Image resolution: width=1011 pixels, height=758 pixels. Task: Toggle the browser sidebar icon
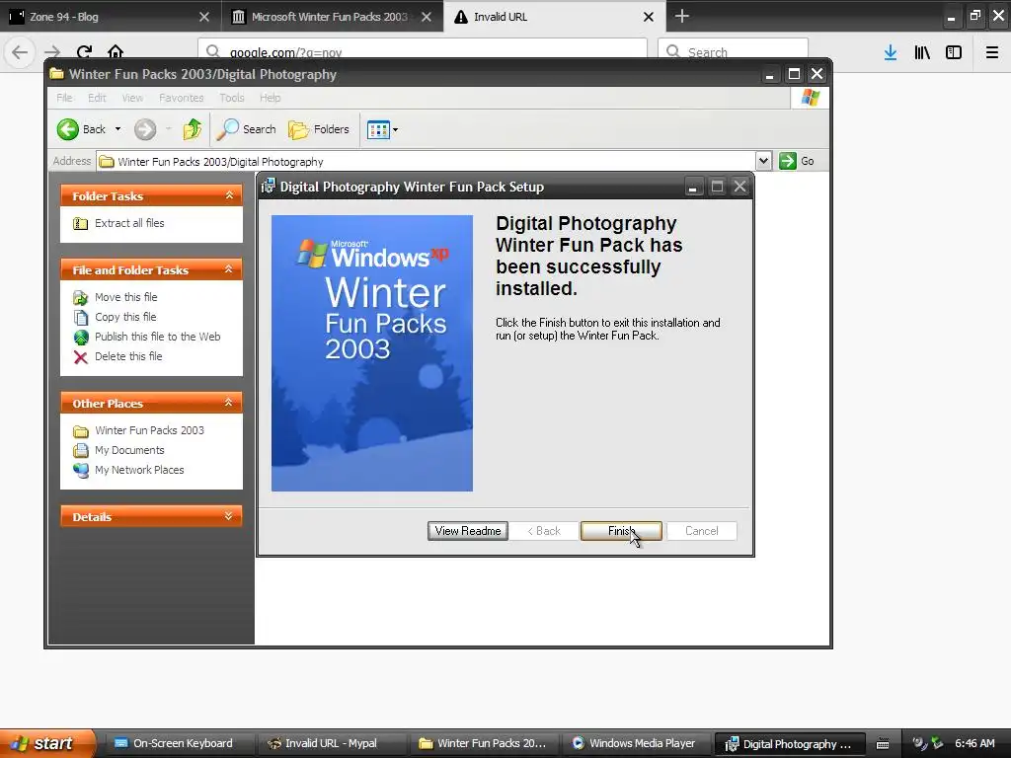(954, 52)
